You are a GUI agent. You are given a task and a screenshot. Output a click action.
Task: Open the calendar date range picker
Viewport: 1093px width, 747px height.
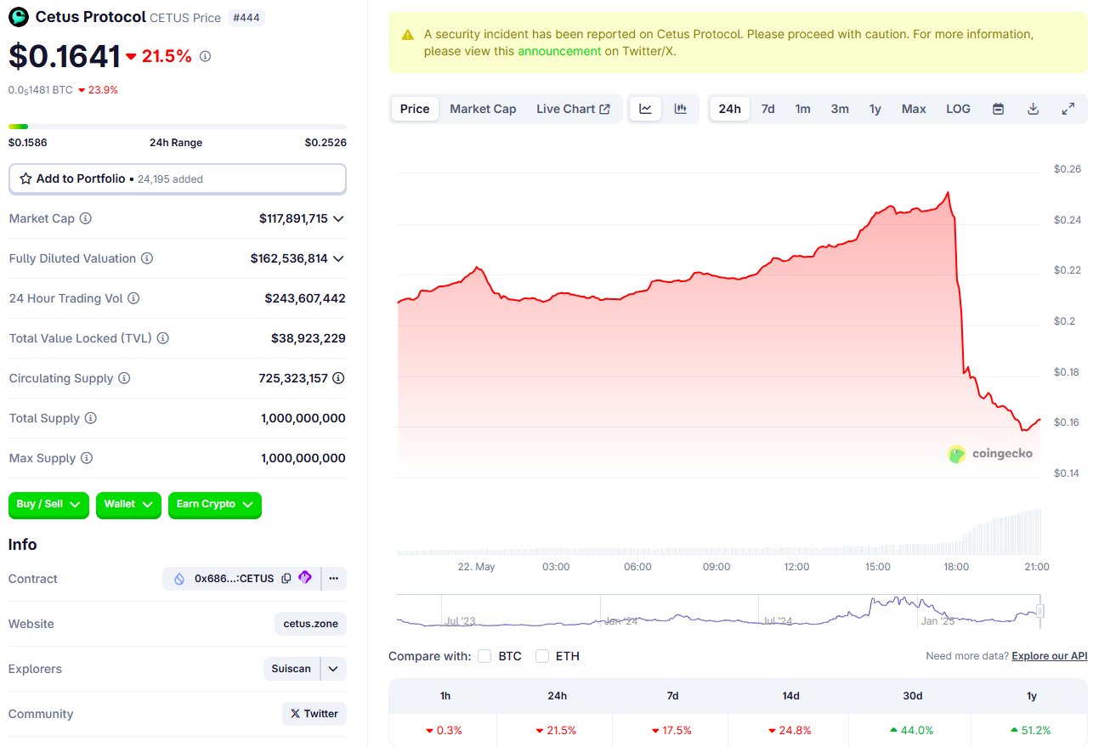click(x=999, y=109)
